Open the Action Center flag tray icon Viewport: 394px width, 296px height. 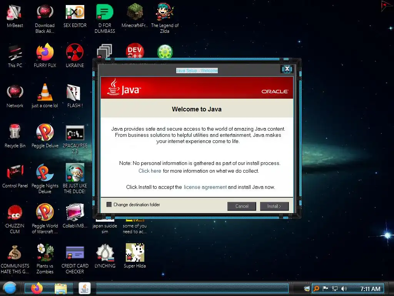[x=326, y=289]
